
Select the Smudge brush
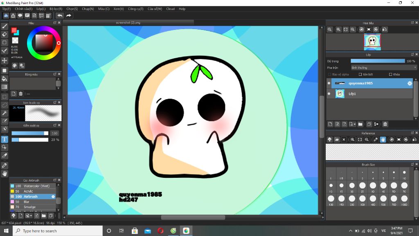click(33, 207)
